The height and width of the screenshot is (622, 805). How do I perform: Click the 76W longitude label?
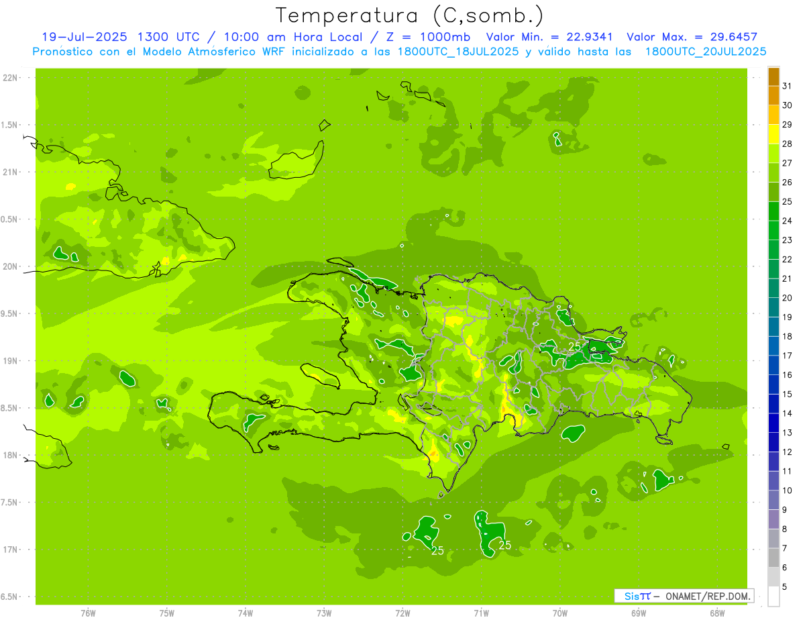click(88, 613)
